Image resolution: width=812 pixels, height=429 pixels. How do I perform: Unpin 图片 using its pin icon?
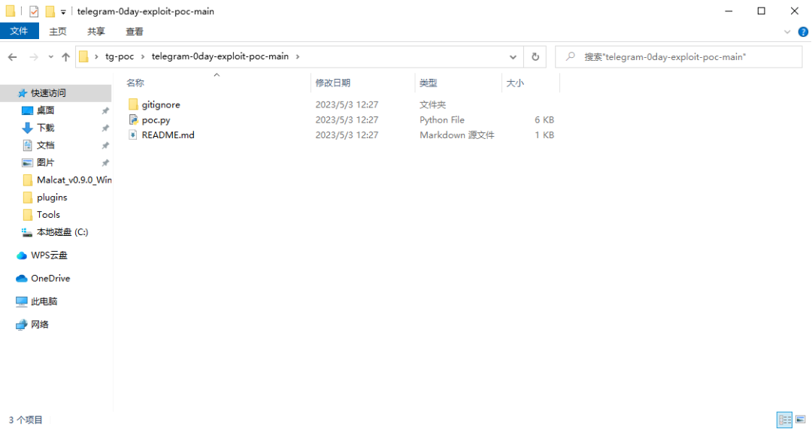click(x=105, y=163)
